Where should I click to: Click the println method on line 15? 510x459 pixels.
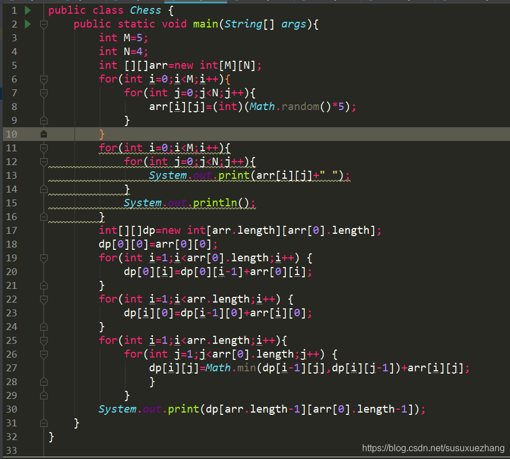[215, 203]
